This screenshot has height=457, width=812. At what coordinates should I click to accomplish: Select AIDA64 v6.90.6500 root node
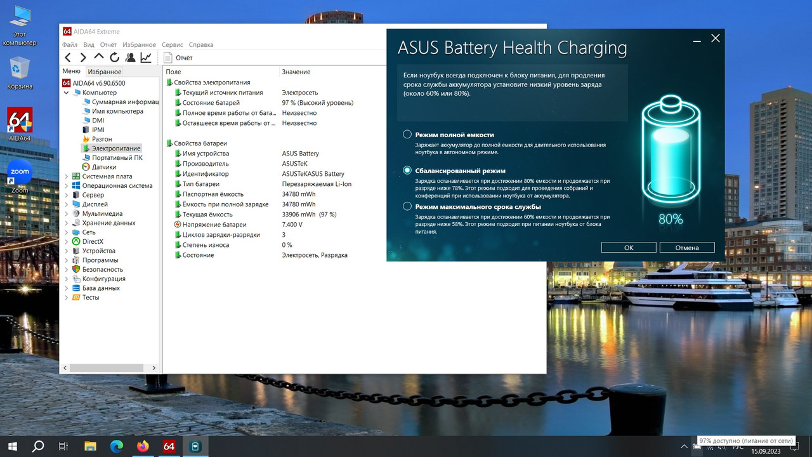[x=94, y=83]
